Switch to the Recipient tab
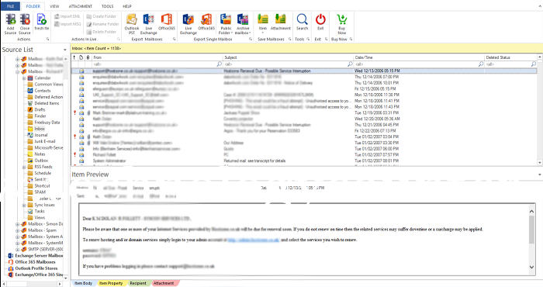This screenshot has height=287, width=543. coord(138,283)
